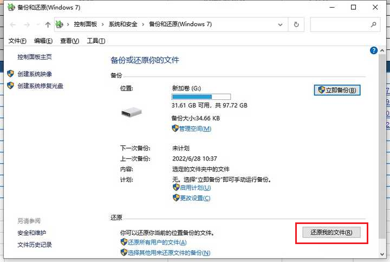The image size is (390, 262).
Task: Open the blue help question mark
Action: click(x=374, y=50)
